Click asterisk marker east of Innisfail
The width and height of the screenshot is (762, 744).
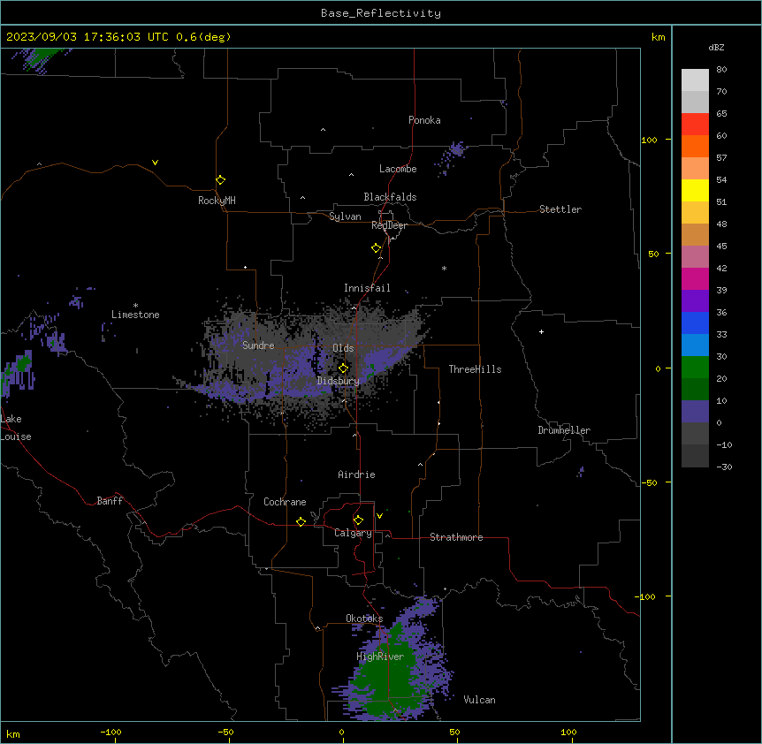click(444, 268)
